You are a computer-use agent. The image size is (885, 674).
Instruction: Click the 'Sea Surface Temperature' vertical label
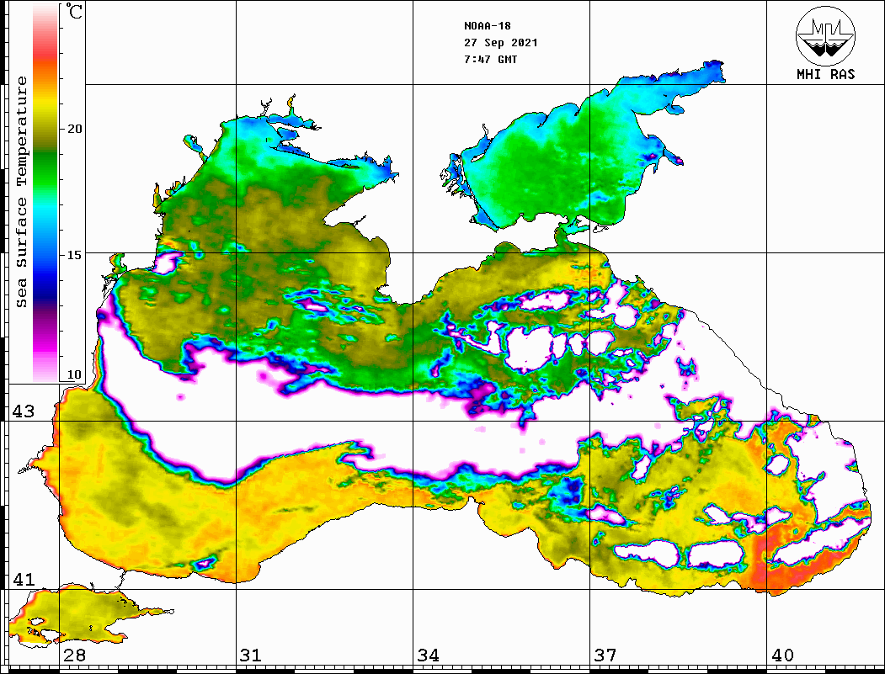(x=22, y=193)
